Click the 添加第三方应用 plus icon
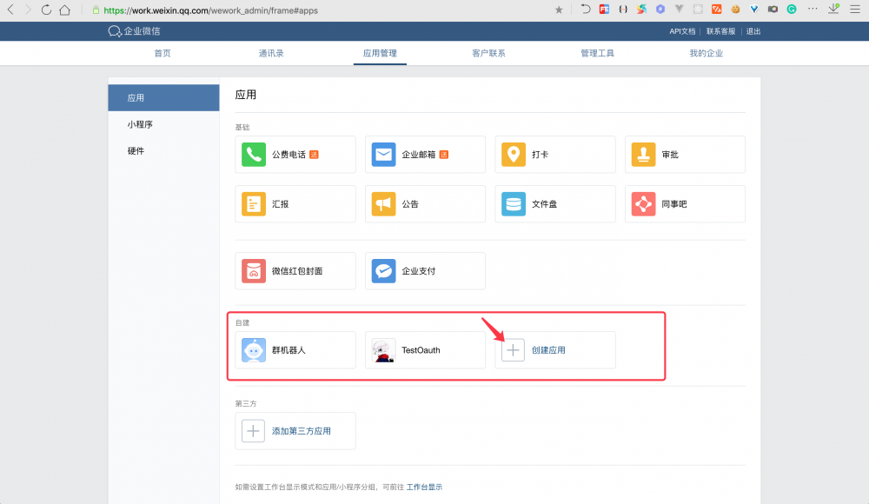 click(x=253, y=430)
